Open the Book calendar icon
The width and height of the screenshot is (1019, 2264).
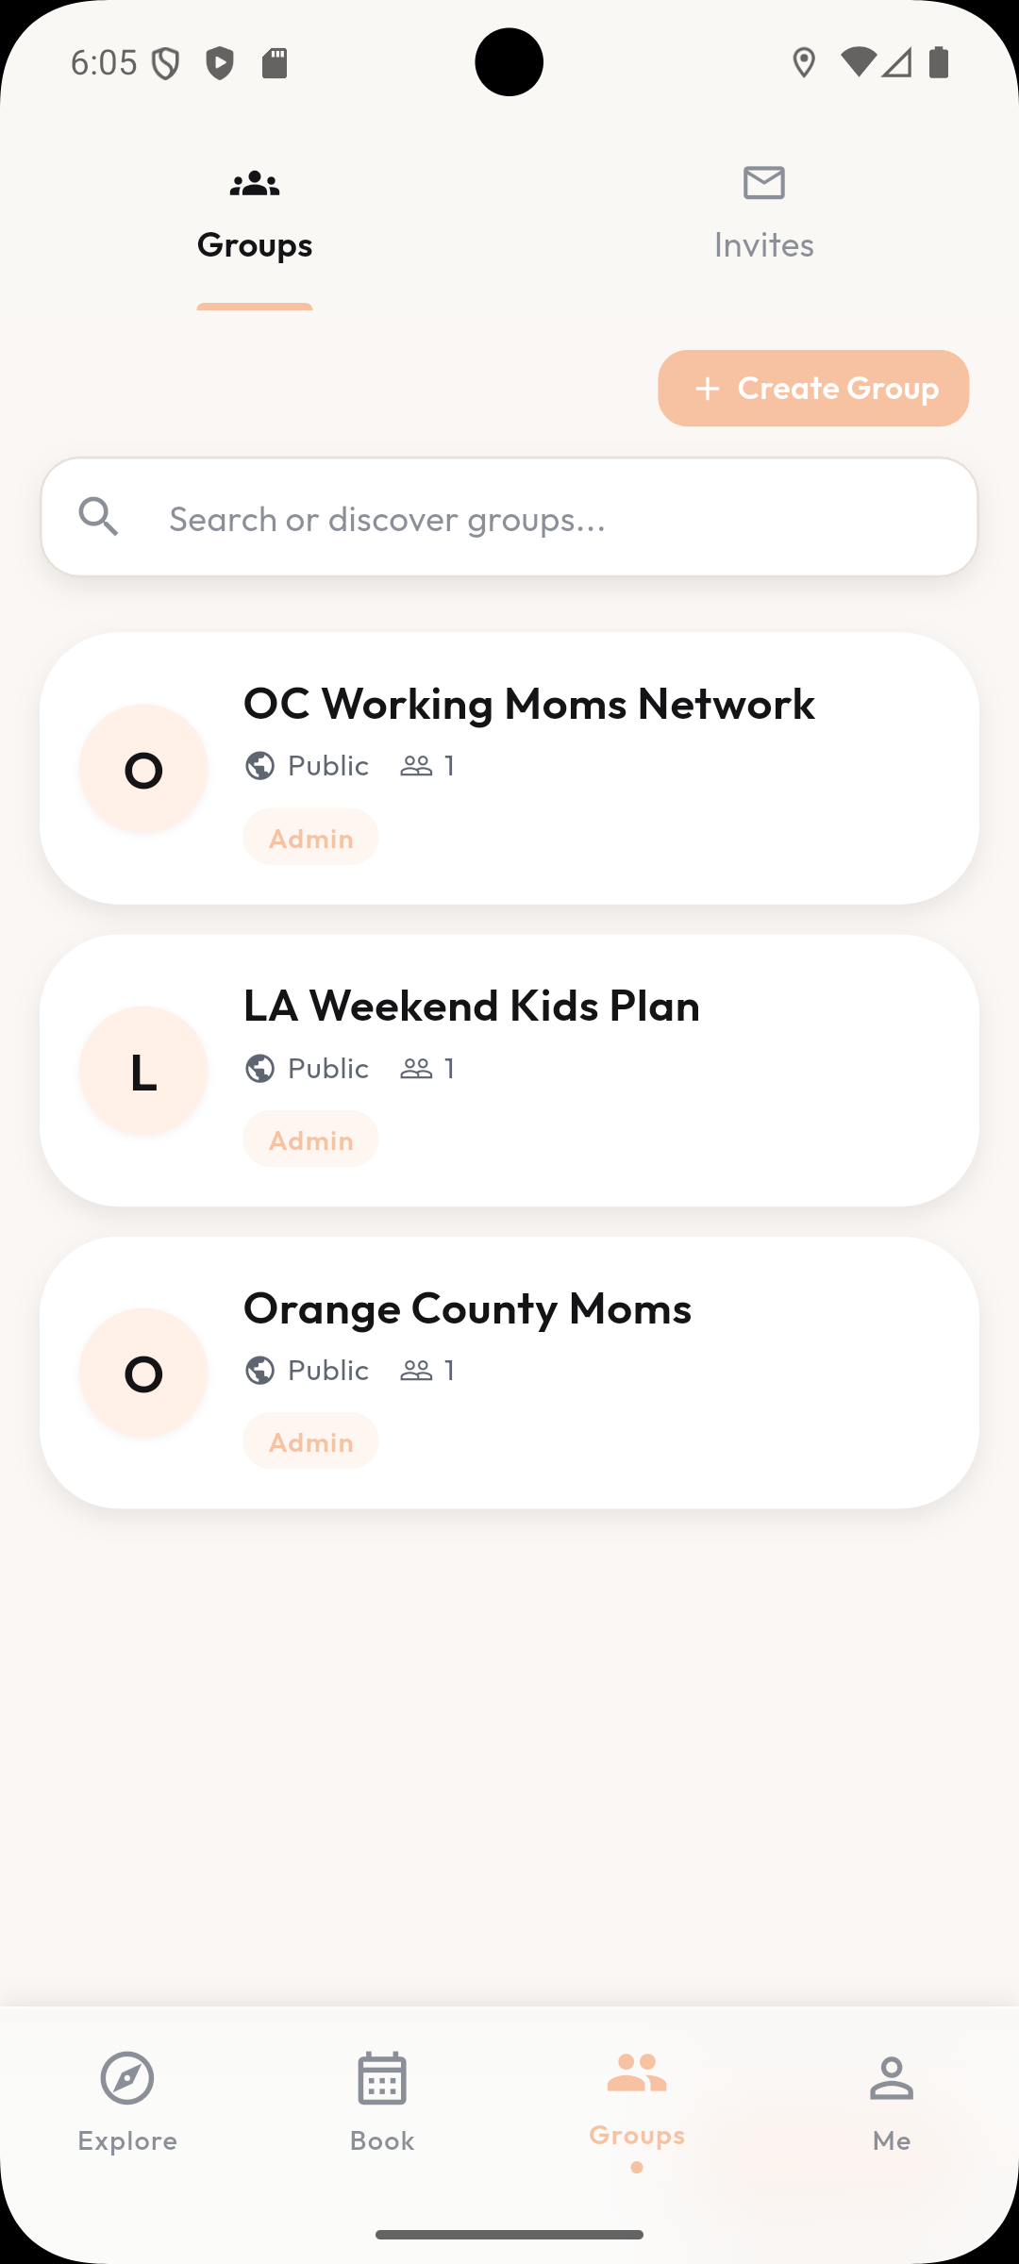[x=382, y=2078]
